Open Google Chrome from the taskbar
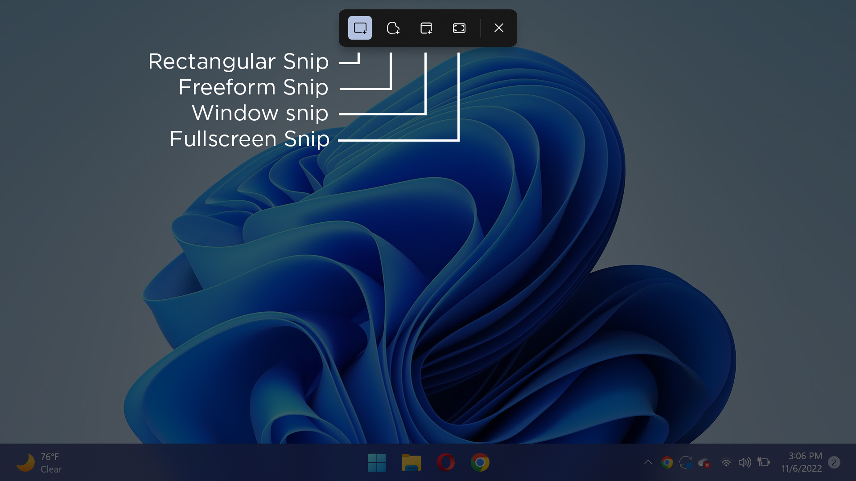This screenshot has width=856, height=481. [x=480, y=462]
